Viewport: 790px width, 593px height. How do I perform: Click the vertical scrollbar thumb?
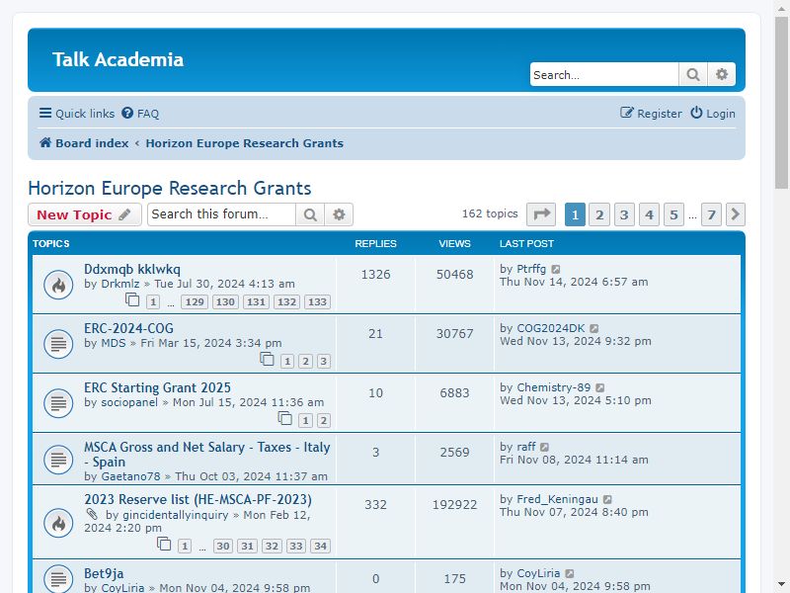tap(781, 103)
